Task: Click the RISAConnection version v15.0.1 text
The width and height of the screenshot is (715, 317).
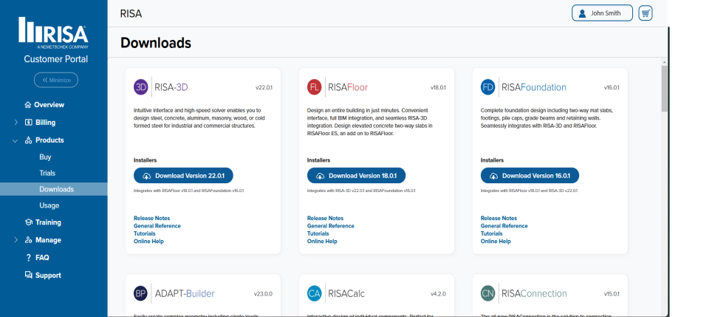Action: (612, 294)
